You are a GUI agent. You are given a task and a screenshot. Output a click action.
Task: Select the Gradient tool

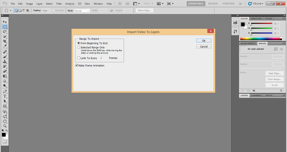click(x=5, y=76)
